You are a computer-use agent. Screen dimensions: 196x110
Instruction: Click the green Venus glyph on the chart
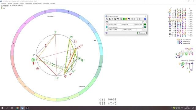coord(73,71)
